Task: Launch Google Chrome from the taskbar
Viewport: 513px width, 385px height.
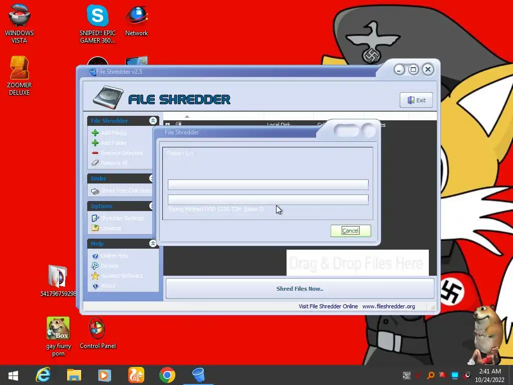Action: 167,375
